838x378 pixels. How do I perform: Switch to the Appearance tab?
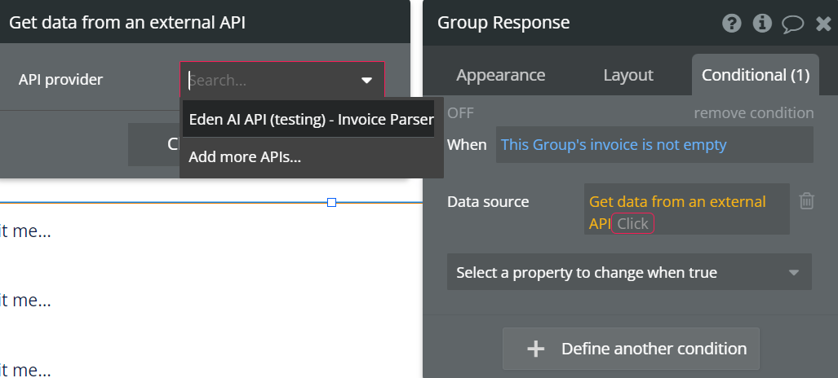500,75
